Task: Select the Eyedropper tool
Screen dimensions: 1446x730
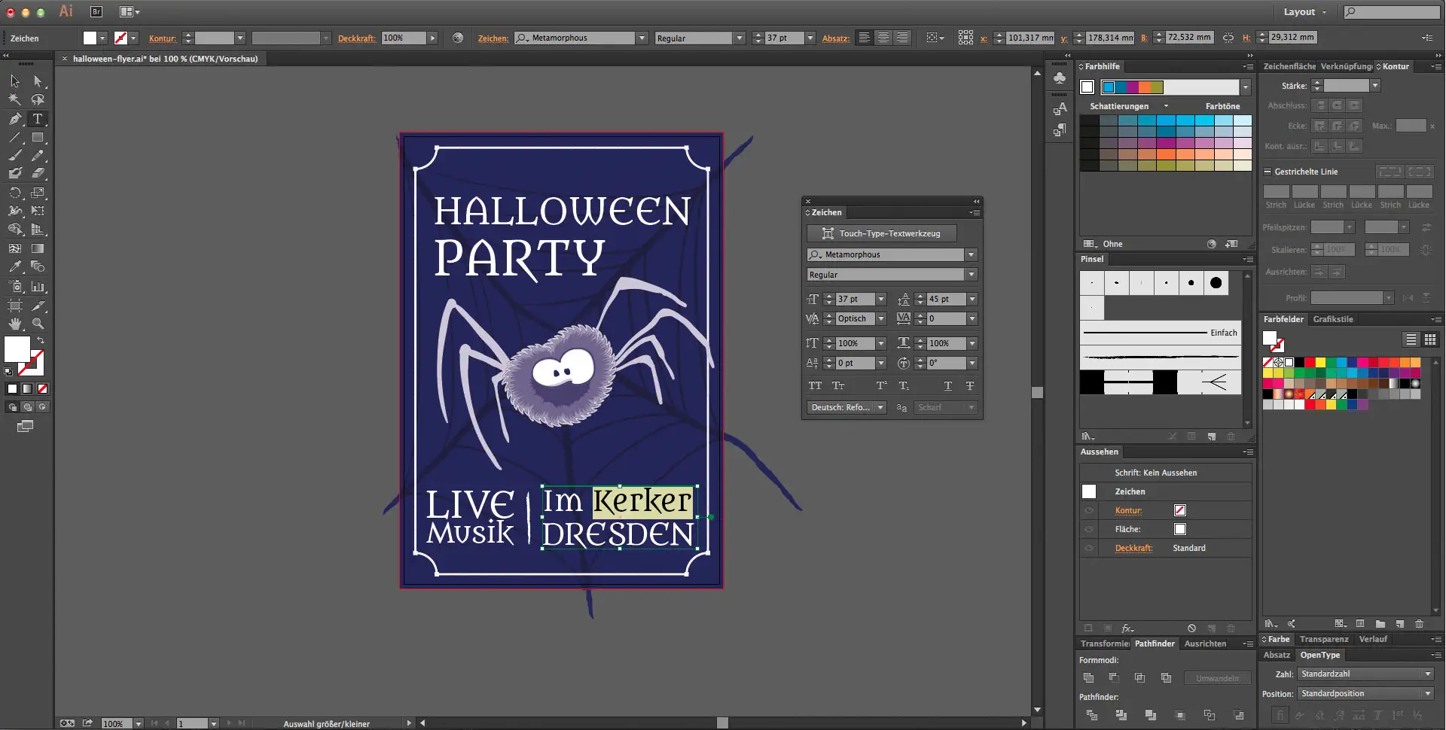Action: coord(14,265)
